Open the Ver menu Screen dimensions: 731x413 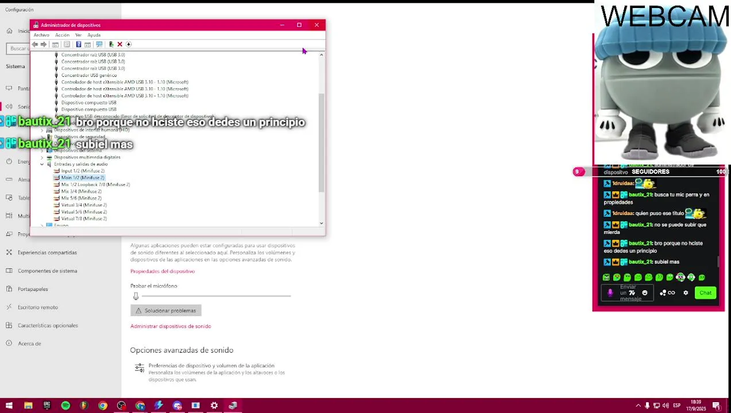[x=78, y=35]
